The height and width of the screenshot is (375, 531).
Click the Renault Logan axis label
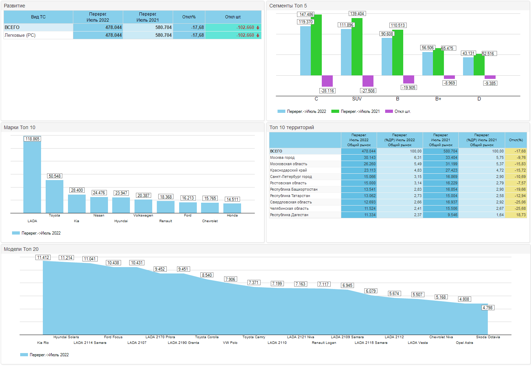pyautogui.click(x=324, y=343)
